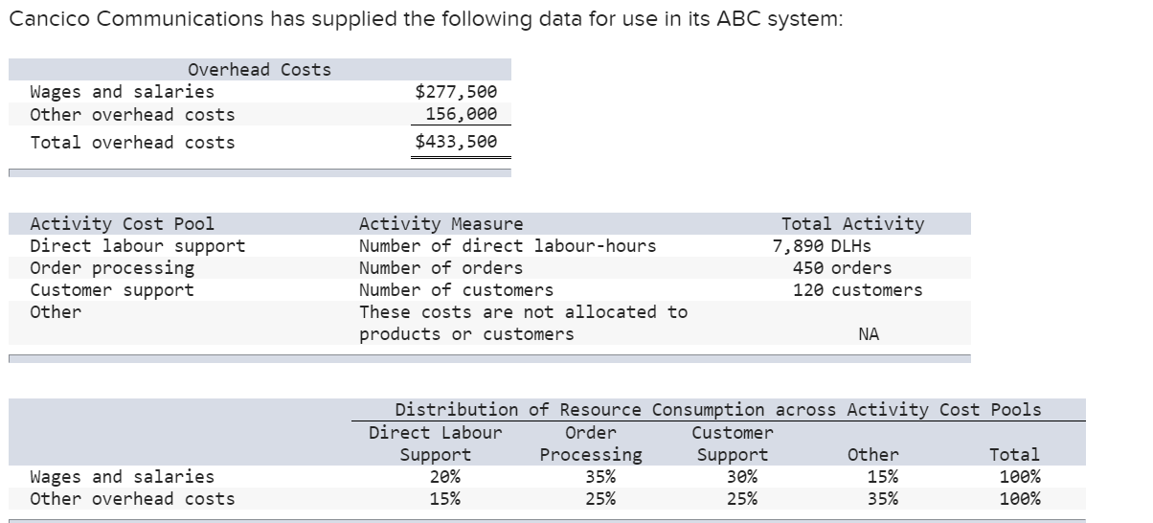Select the Direct labour support row label
The width and height of the screenshot is (1153, 523).
138,245
